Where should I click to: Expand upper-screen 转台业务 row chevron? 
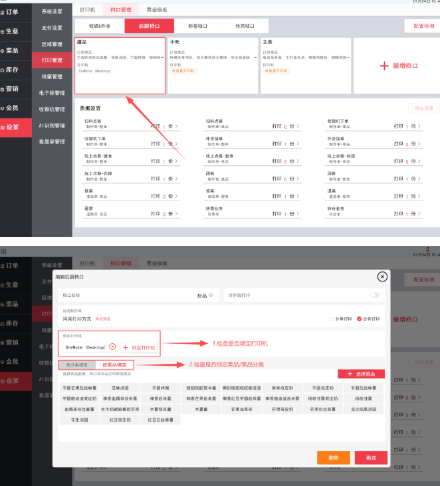pos(419,214)
